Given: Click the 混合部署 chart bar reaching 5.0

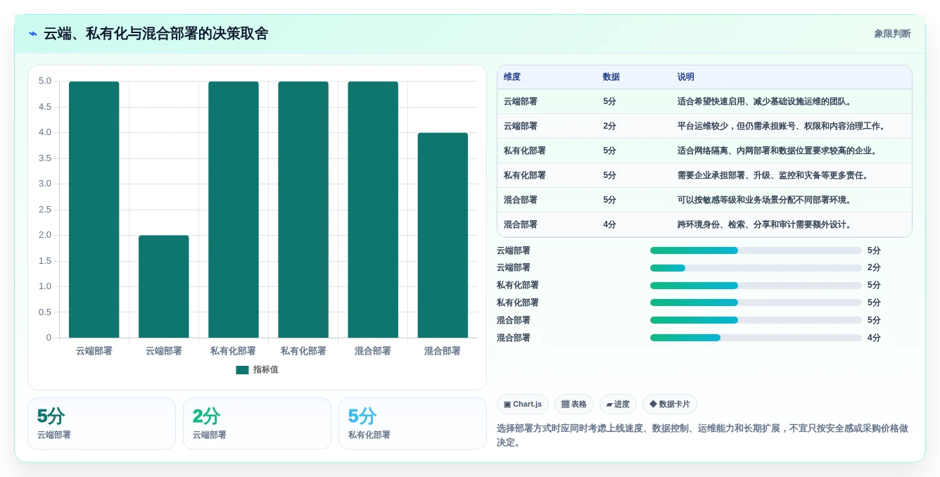Looking at the screenshot, I should point(373,210).
